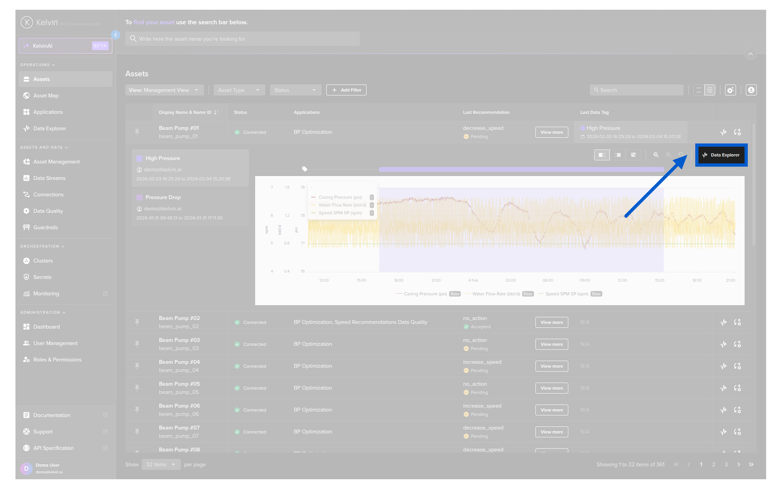Toggle the Casing Pressure series checkbox in legend
The image size is (782, 489).
click(x=372, y=197)
